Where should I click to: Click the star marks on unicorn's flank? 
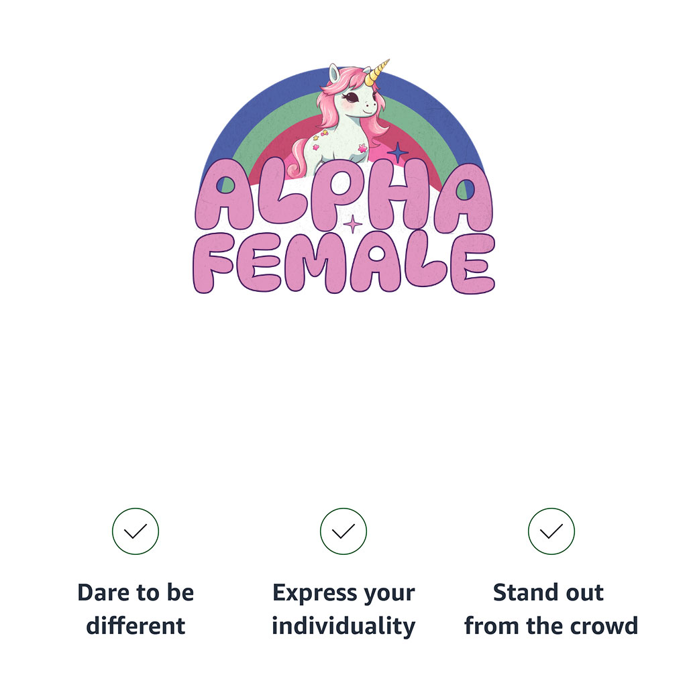pos(320,140)
